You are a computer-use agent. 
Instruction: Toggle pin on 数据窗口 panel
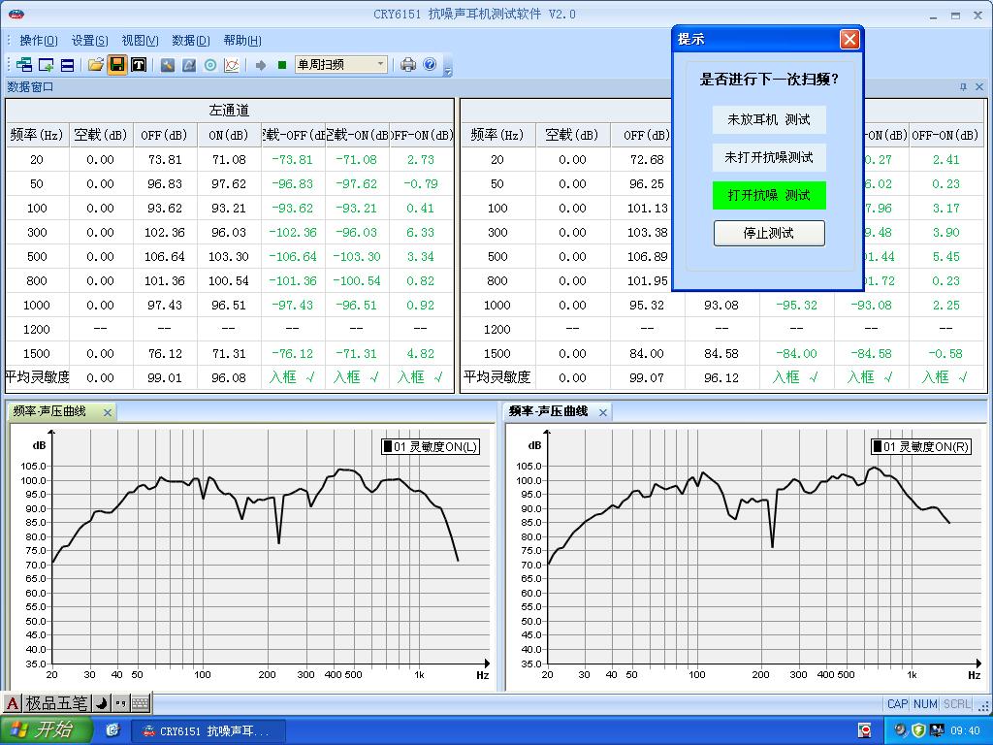963,87
